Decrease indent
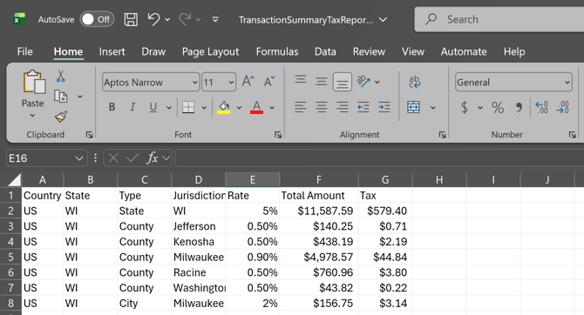Image resolution: width=584 pixels, height=315 pixels. pyautogui.click(x=363, y=107)
